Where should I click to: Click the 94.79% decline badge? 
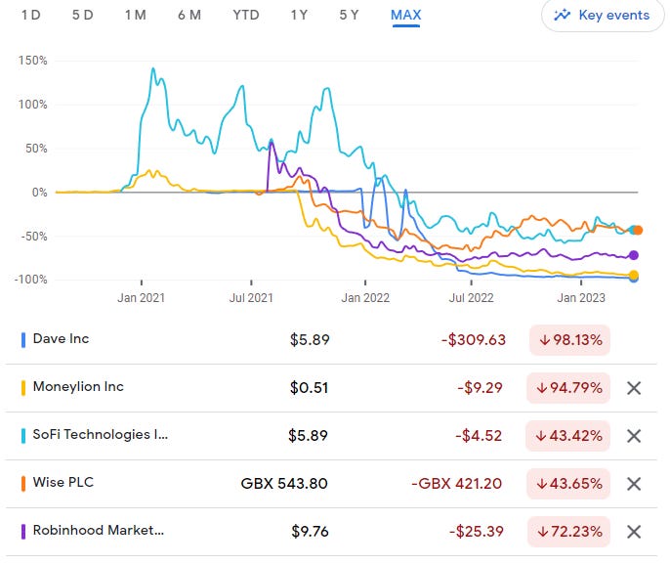[x=568, y=388]
